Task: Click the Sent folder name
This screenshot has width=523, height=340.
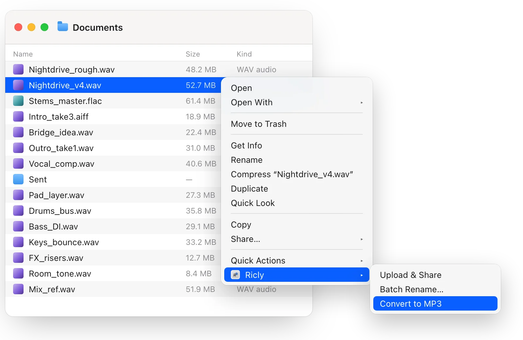Action: (x=38, y=179)
